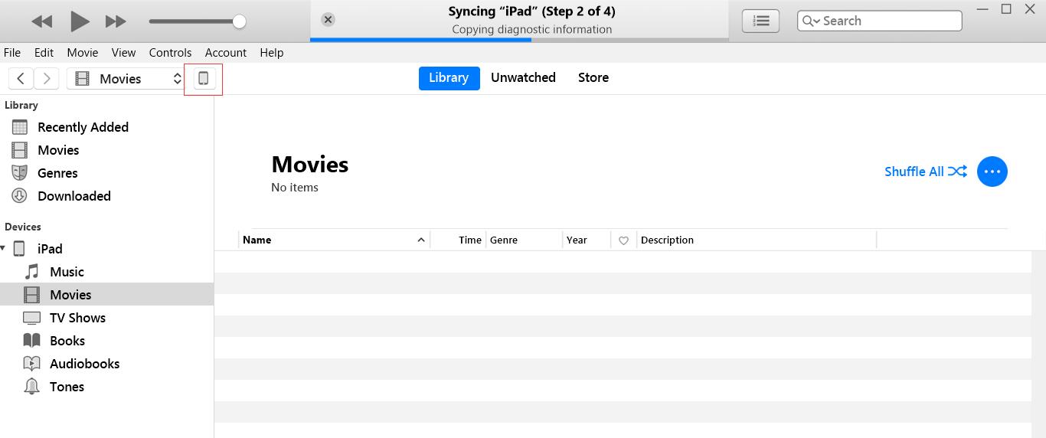Click the blue More options ellipsis button

click(992, 172)
